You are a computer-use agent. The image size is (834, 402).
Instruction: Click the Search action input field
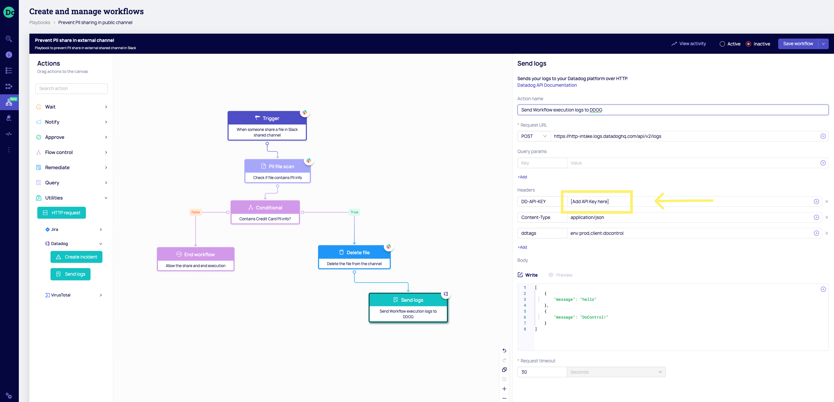tap(71, 88)
